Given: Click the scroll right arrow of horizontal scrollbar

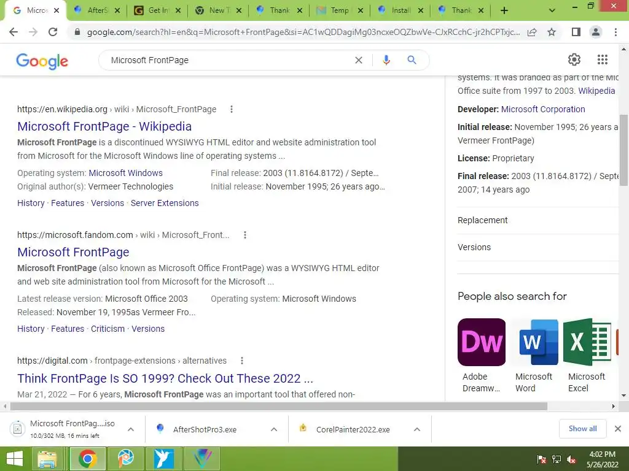Looking at the screenshot, I should [614, 406].
